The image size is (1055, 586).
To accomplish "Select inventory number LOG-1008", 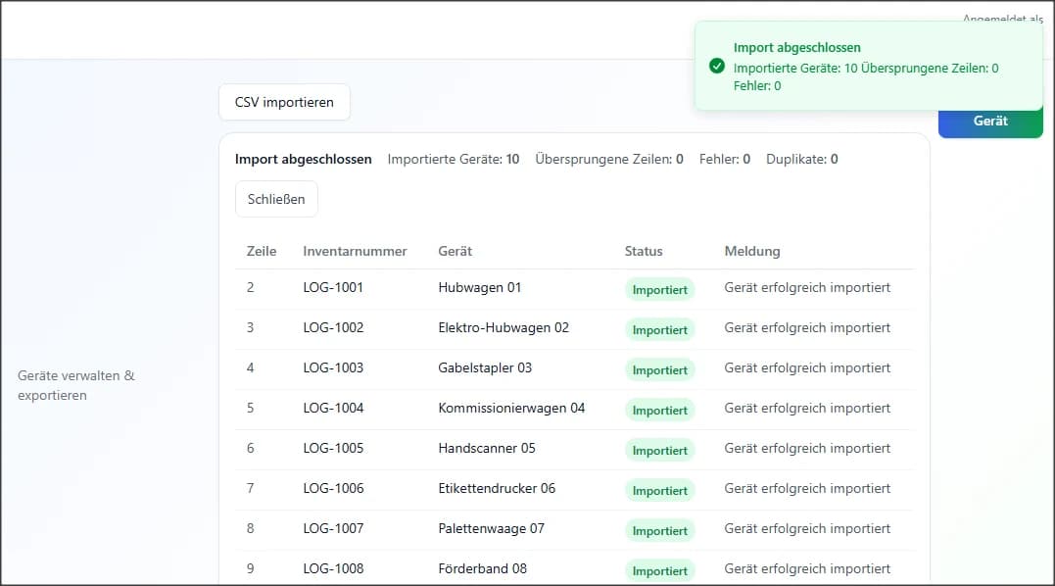I will 333,569.
